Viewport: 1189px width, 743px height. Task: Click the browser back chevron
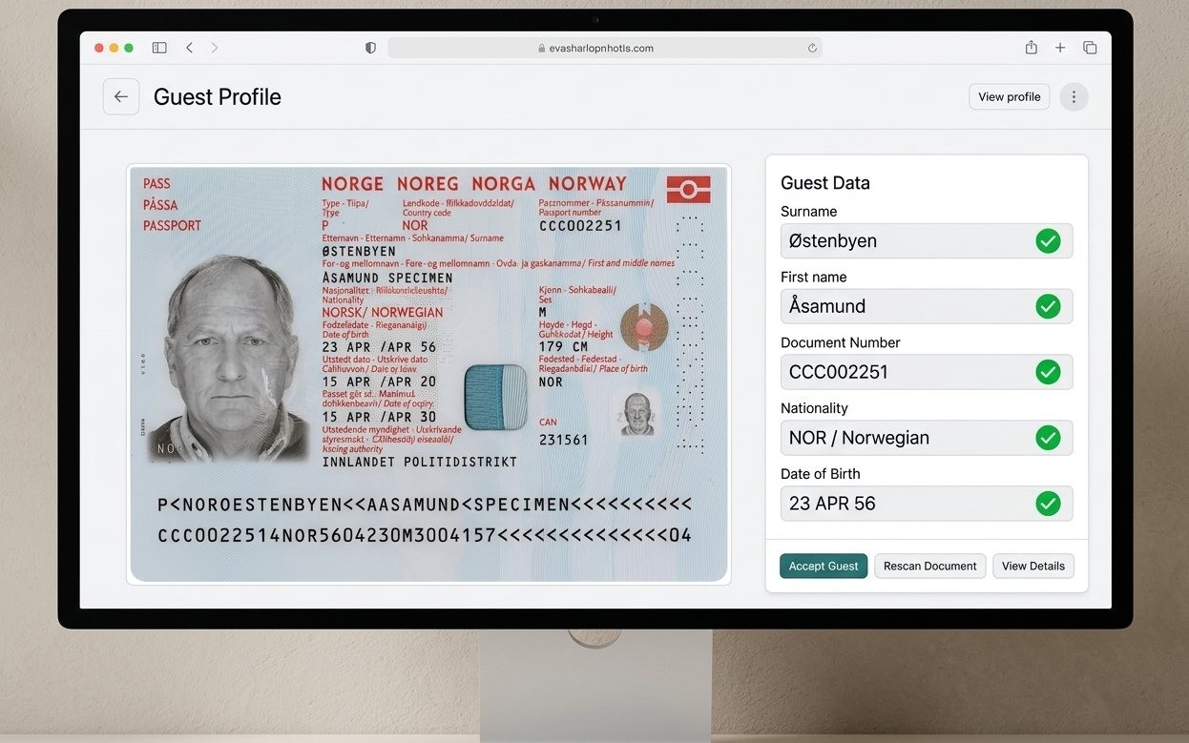189,48
